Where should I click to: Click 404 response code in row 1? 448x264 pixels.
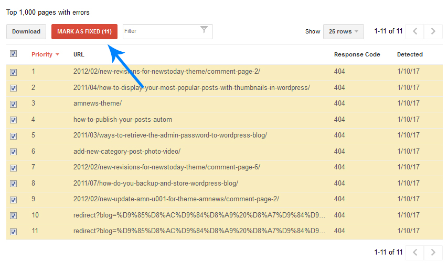click(x=339, y=72)
